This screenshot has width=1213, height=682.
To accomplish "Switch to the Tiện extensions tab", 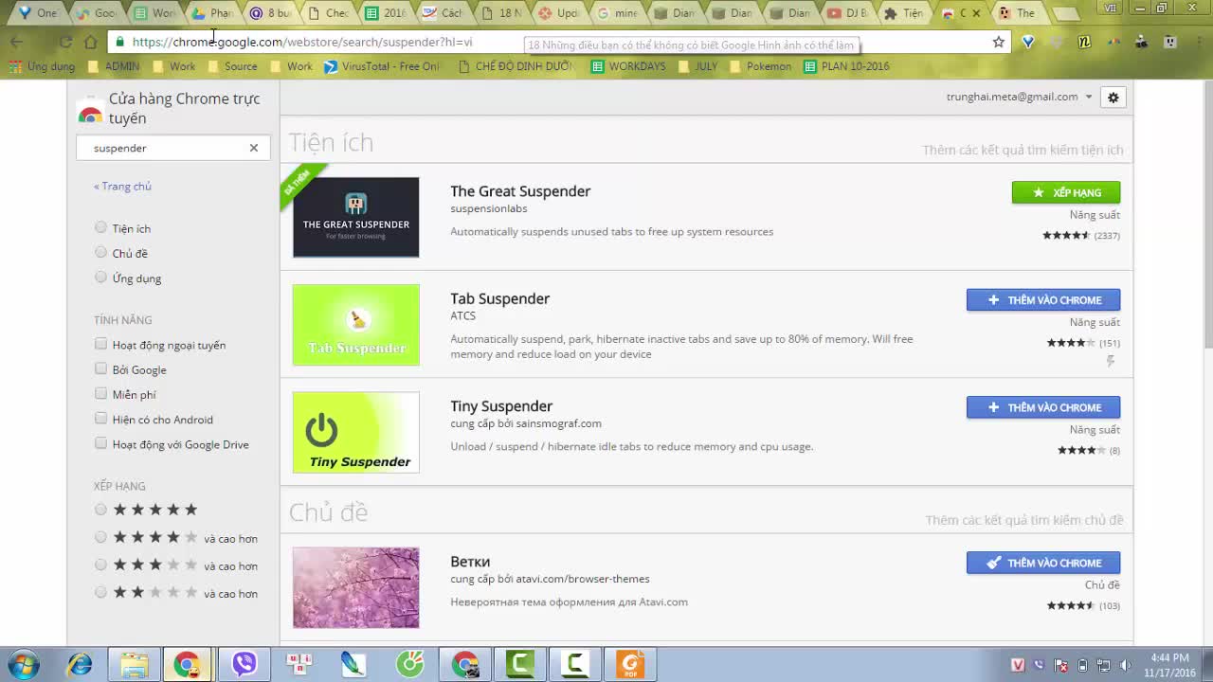I will tap(904, 13).
